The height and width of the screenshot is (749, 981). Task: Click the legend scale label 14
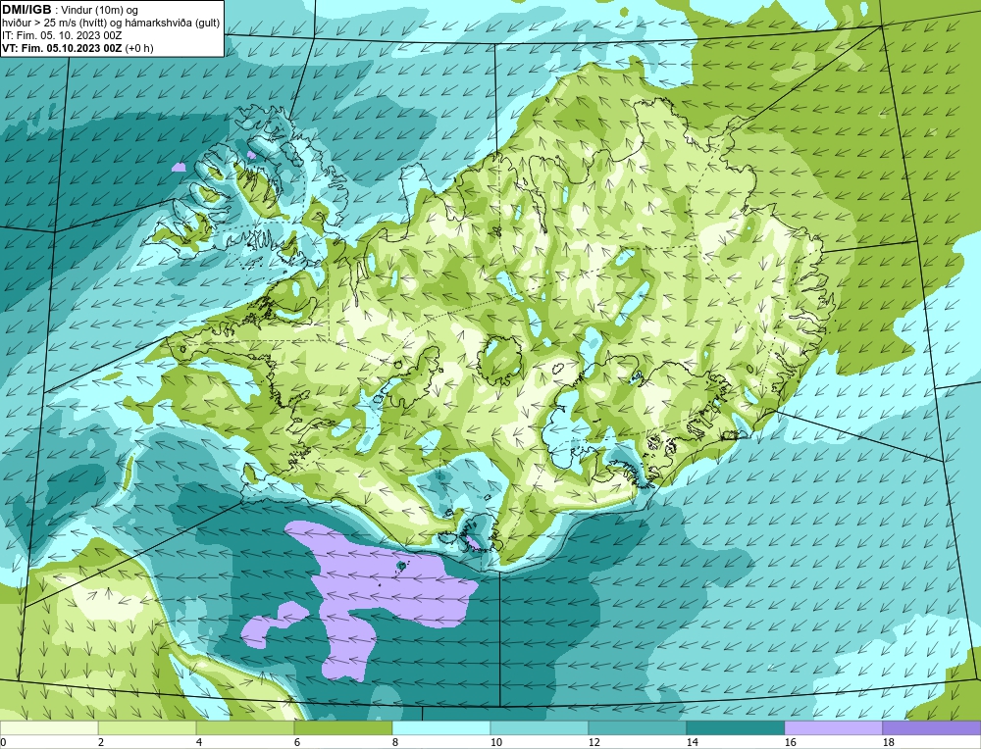point(693,742)
